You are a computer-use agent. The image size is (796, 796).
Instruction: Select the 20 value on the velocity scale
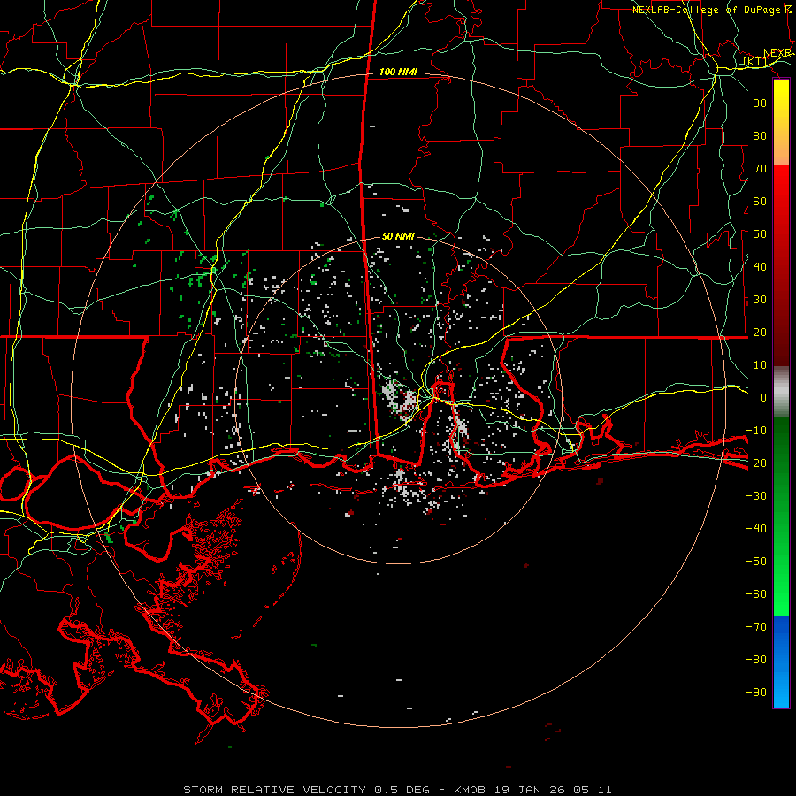click(760, 333)
